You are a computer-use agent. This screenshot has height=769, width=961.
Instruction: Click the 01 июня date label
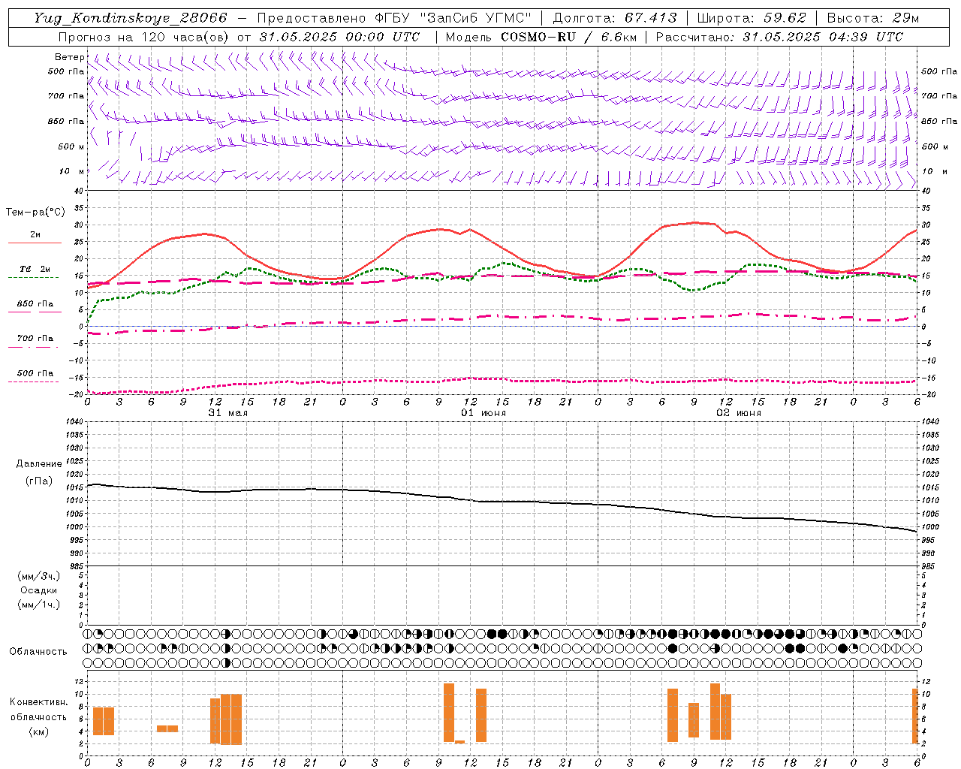click(484, 413)
